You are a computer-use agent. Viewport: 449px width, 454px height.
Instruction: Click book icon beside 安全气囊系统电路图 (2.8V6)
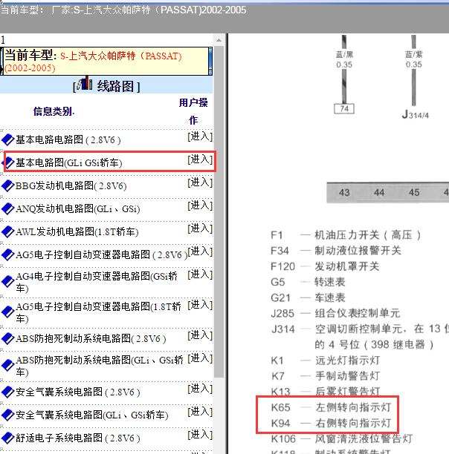pyautogui.click(x=8, y=392)
